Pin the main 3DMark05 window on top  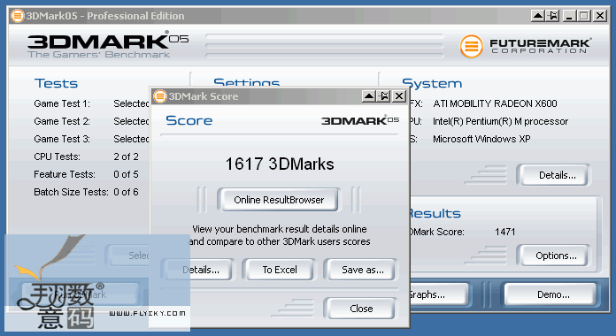click(553, 16)
